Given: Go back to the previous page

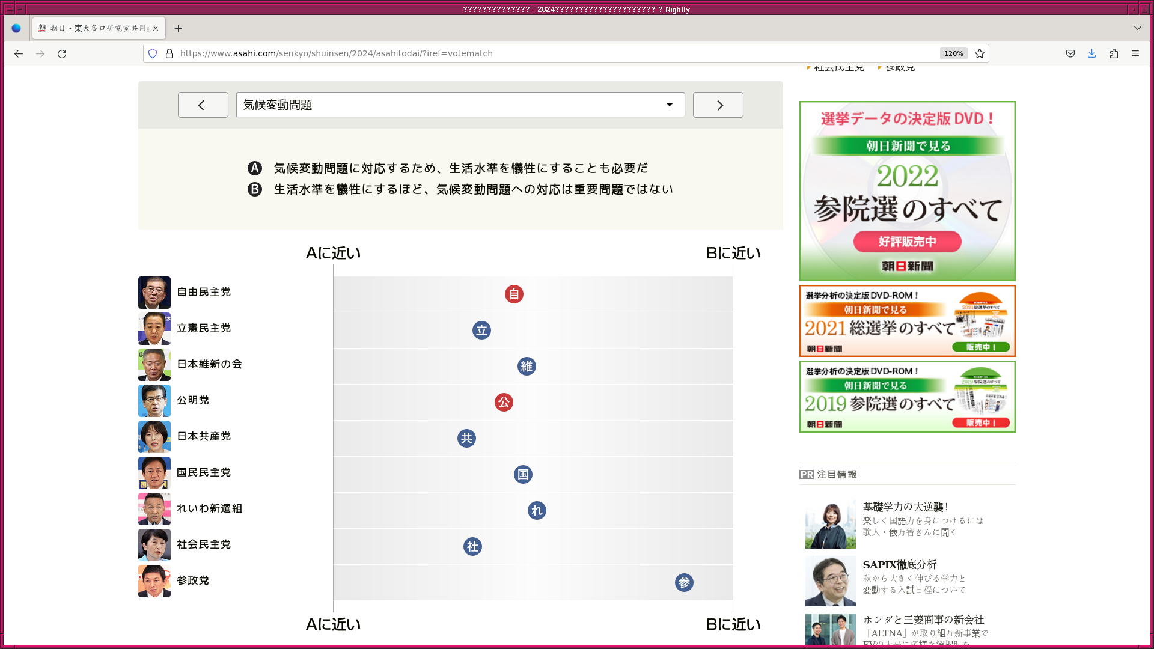Looking at the screenshot, I should point(19,53).
